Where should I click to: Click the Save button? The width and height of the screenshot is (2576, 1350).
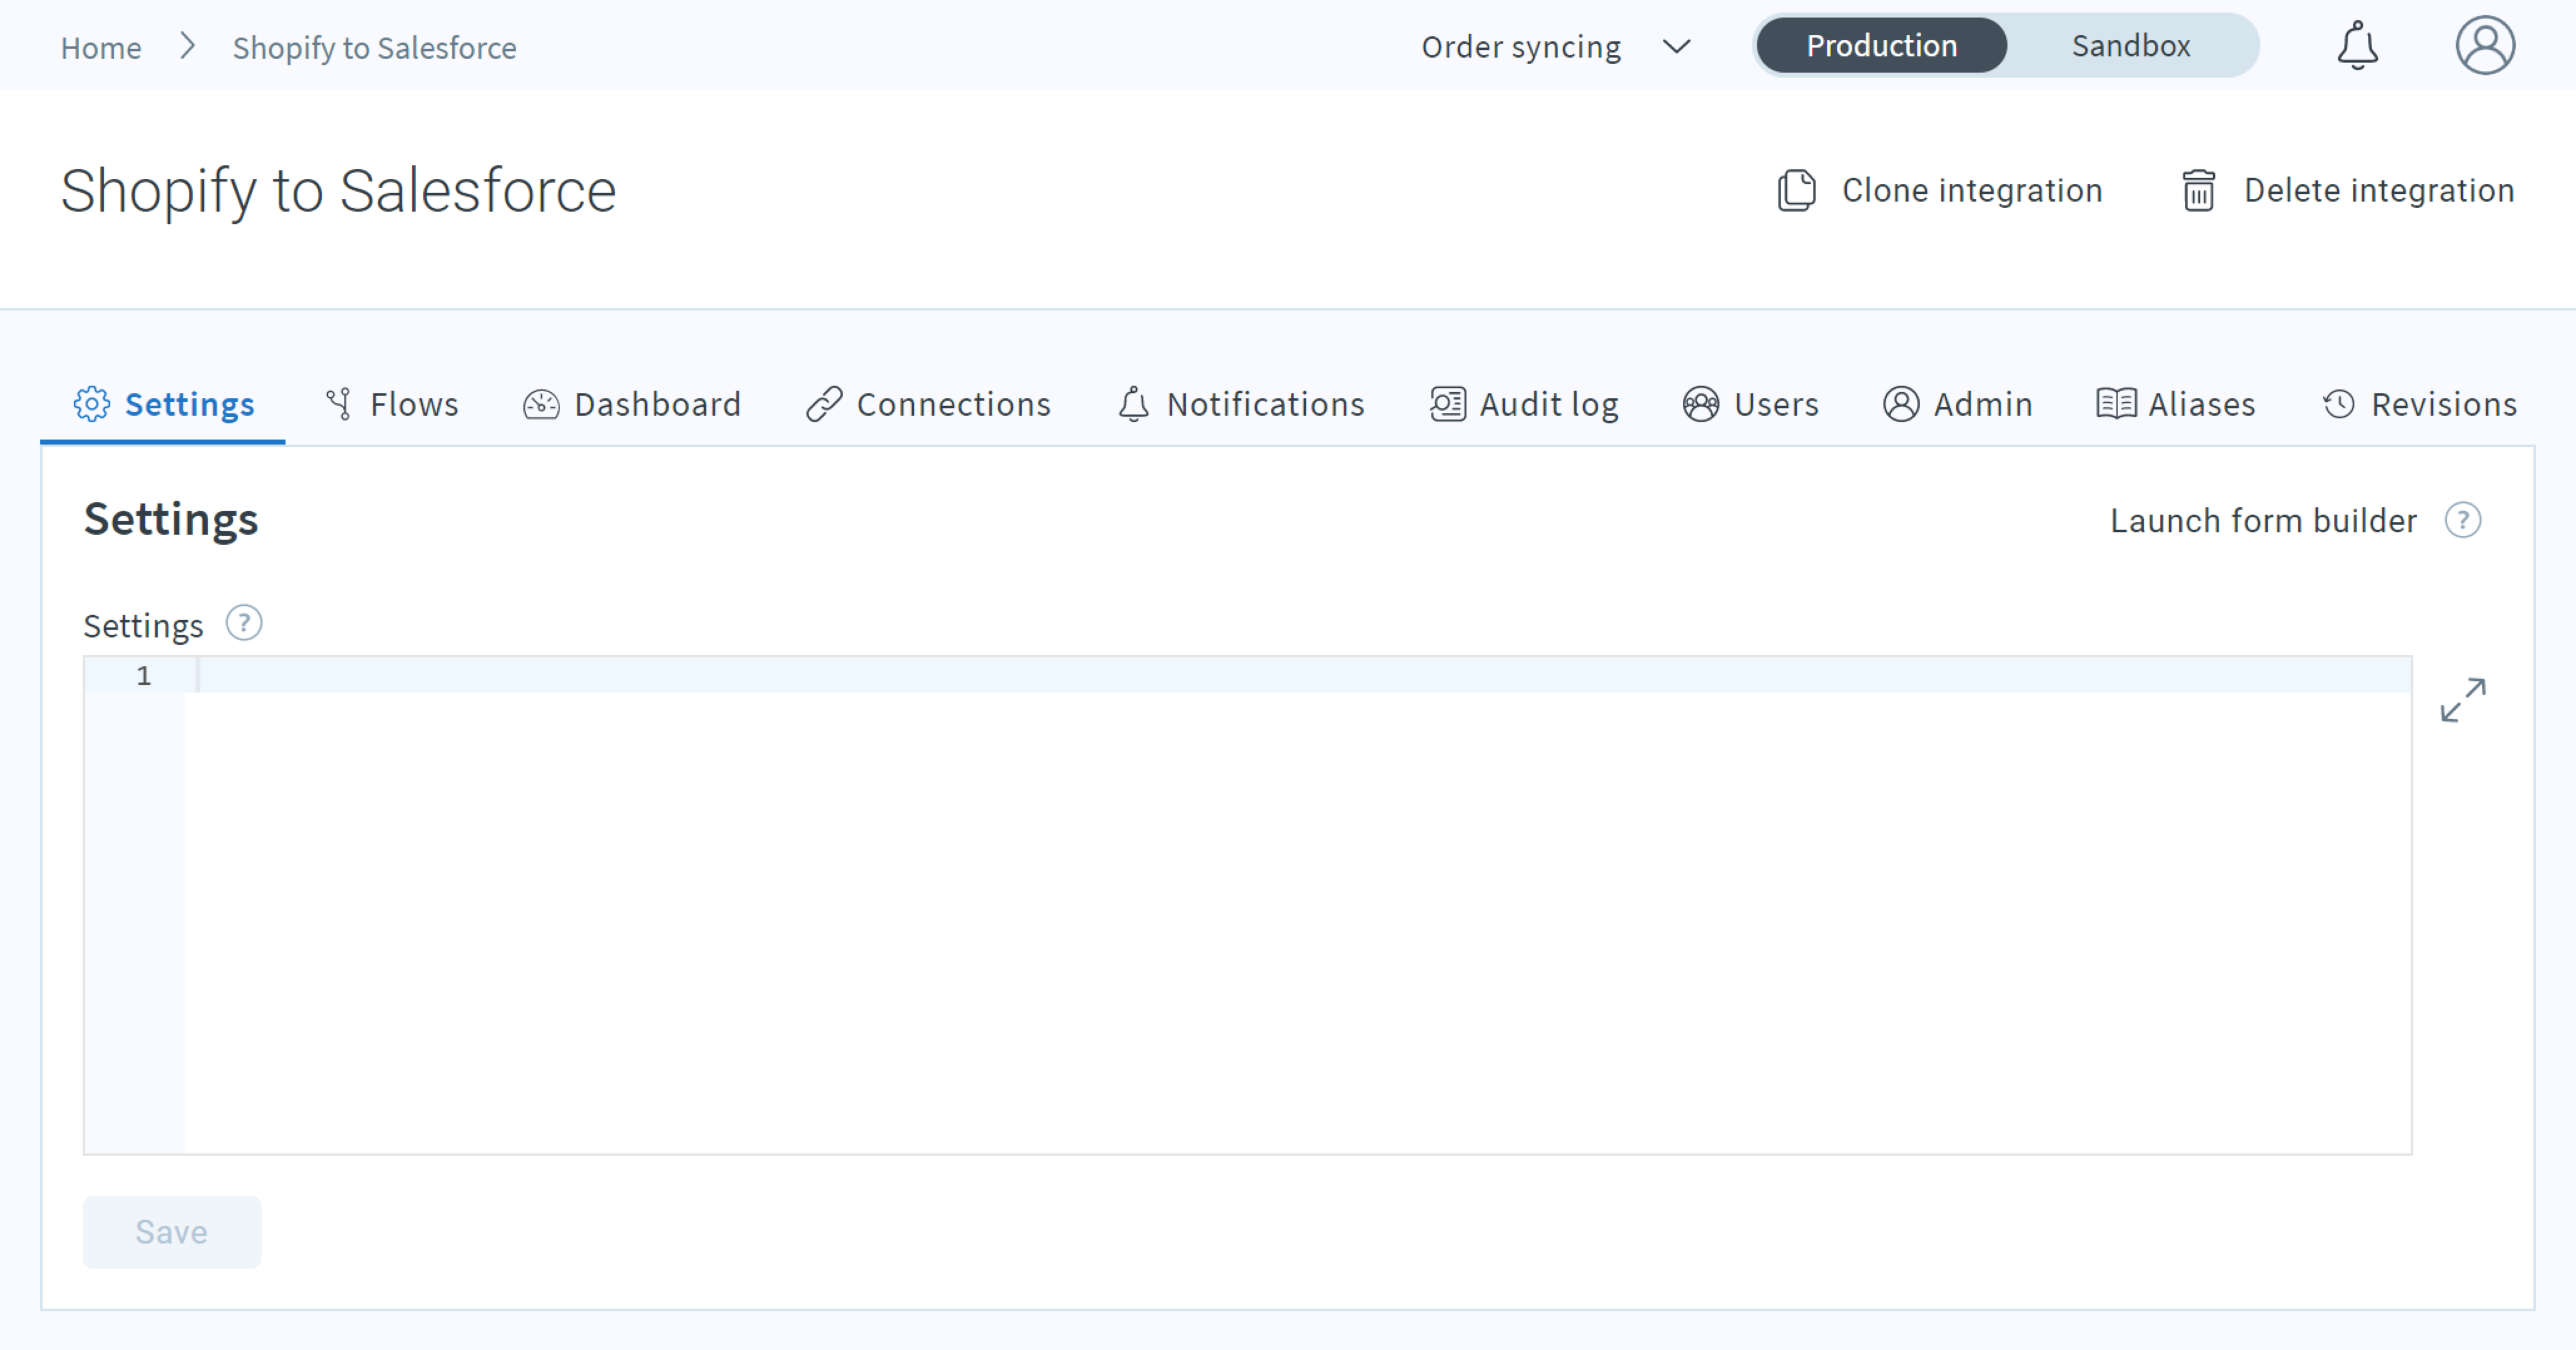[172, 1231]
